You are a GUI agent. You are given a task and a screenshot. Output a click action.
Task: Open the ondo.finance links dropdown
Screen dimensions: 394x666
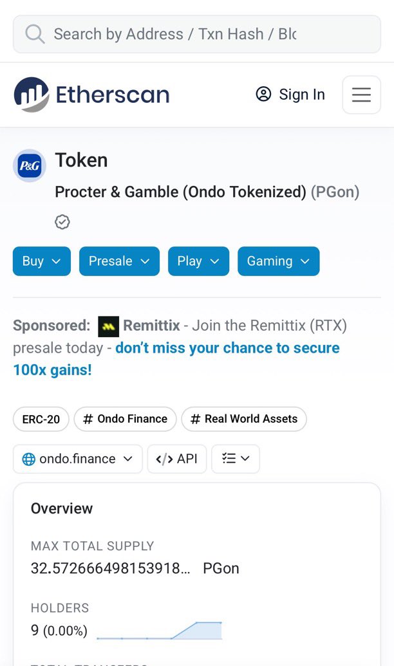tap(78, 459)
